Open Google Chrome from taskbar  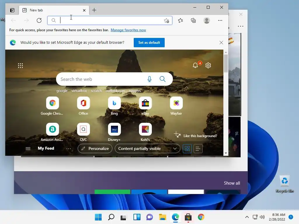(x=201, y=217)
